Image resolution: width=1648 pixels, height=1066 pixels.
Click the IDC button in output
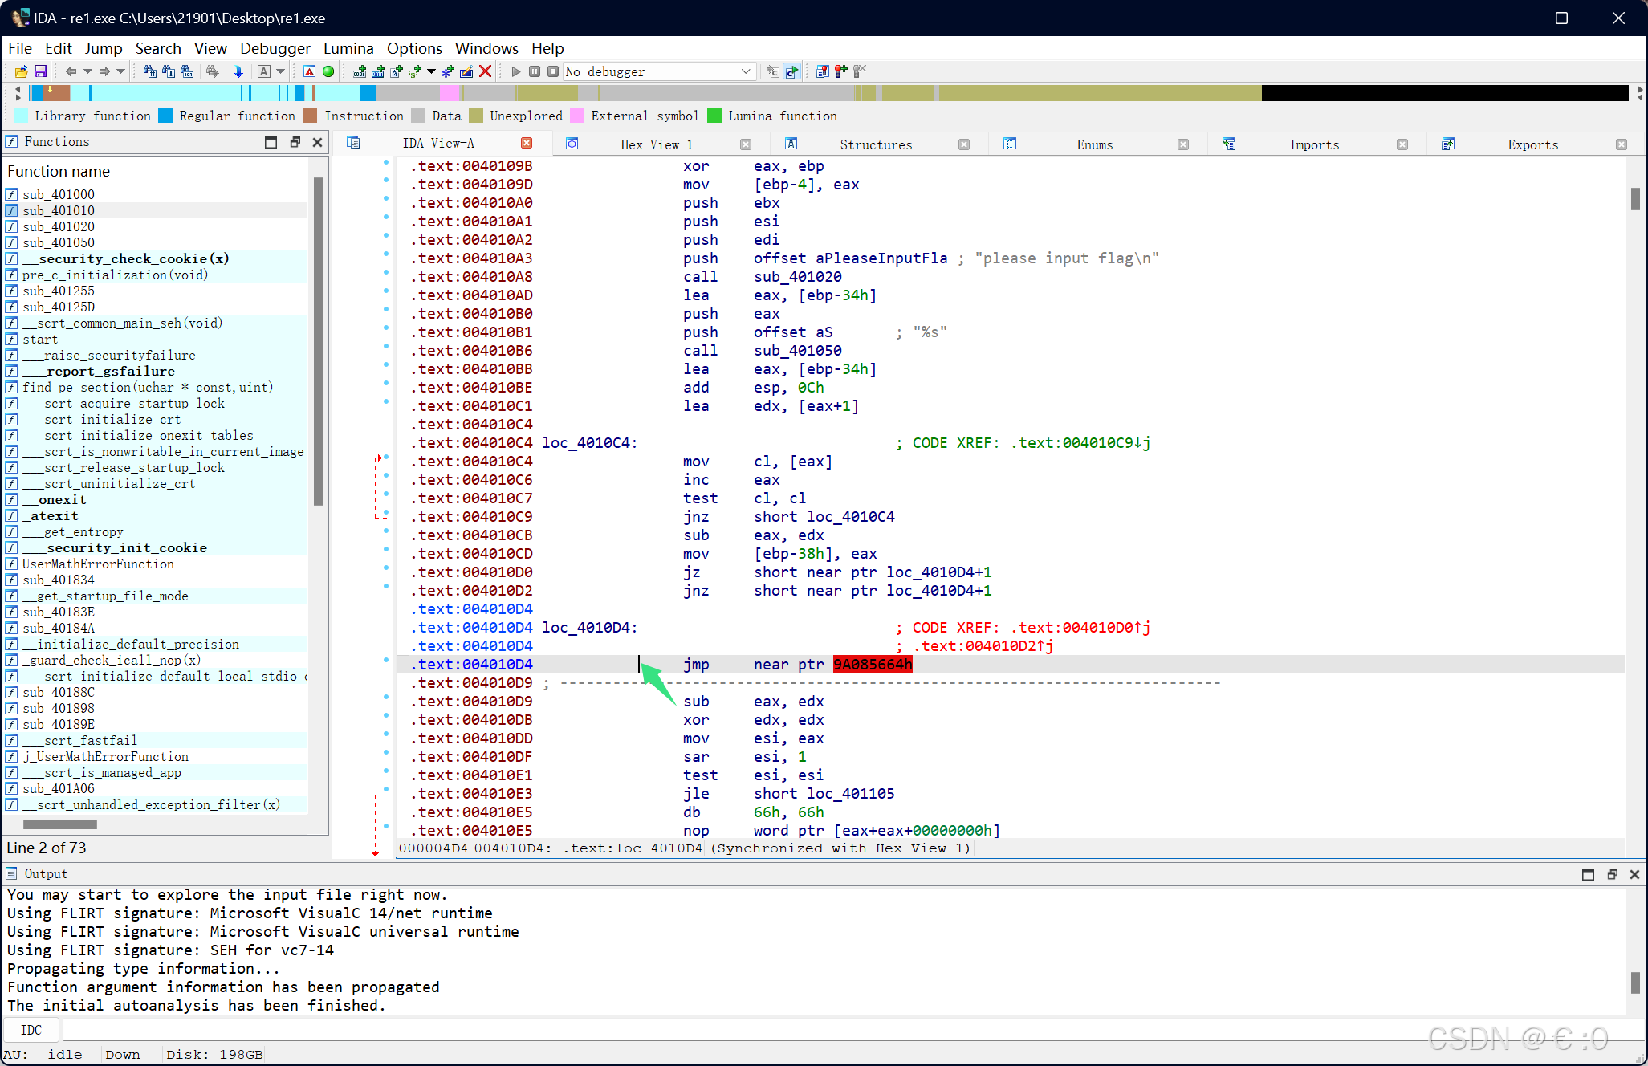31,1030
